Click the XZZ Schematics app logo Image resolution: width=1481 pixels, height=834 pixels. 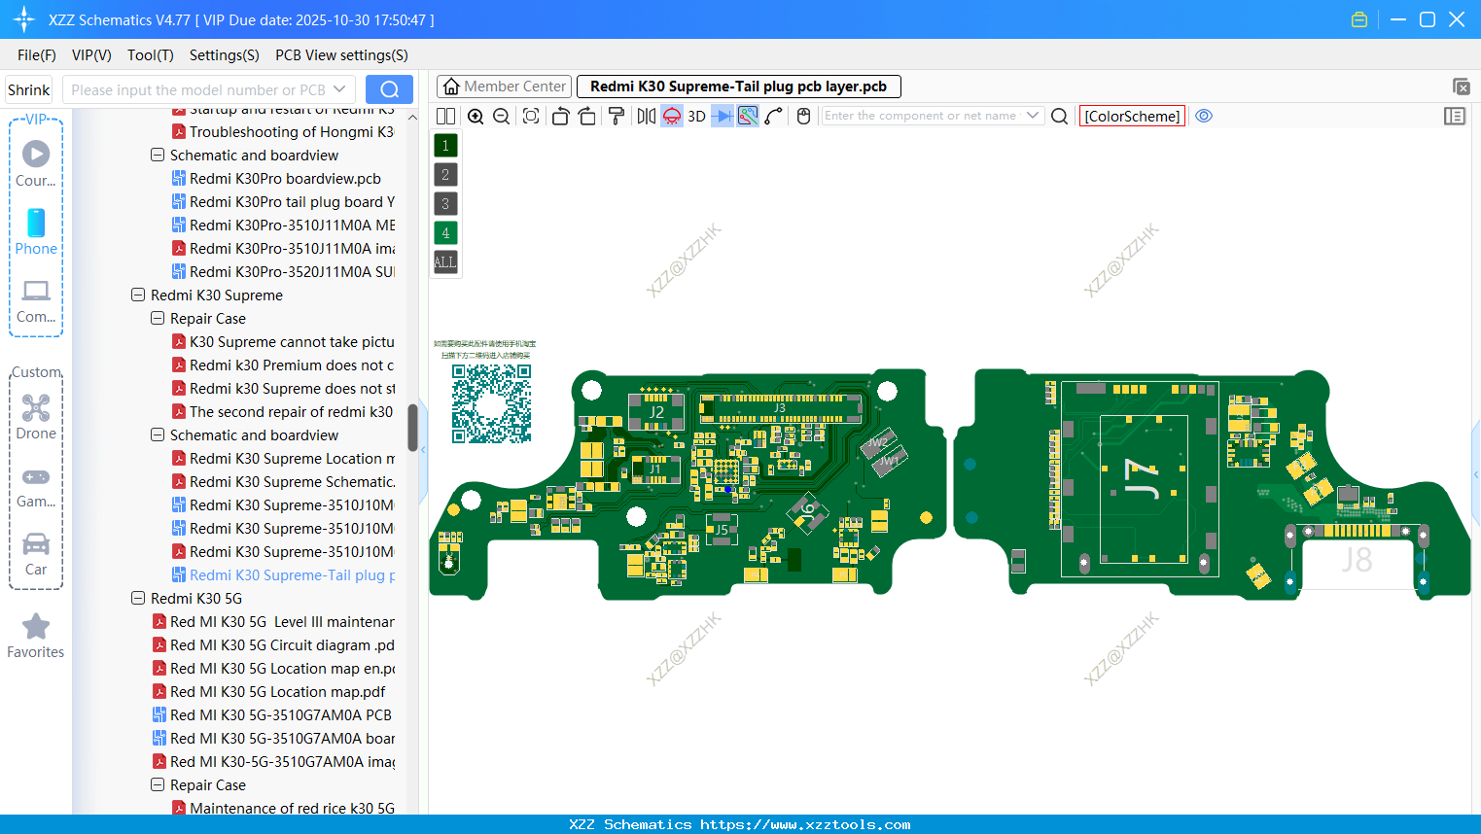coord(23,19)
